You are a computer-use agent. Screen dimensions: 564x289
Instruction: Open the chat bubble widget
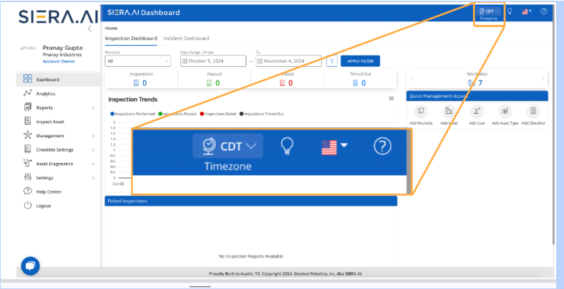pos(30,266)
